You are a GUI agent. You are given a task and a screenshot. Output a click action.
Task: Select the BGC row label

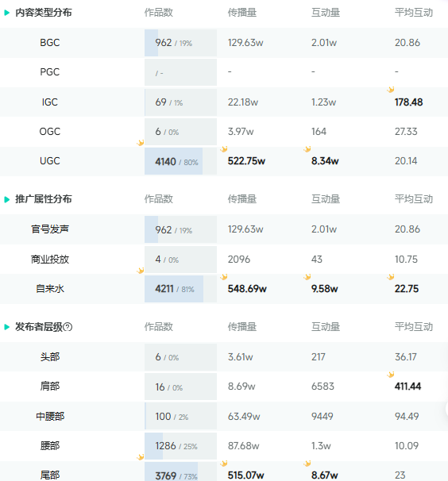(50, 43)
